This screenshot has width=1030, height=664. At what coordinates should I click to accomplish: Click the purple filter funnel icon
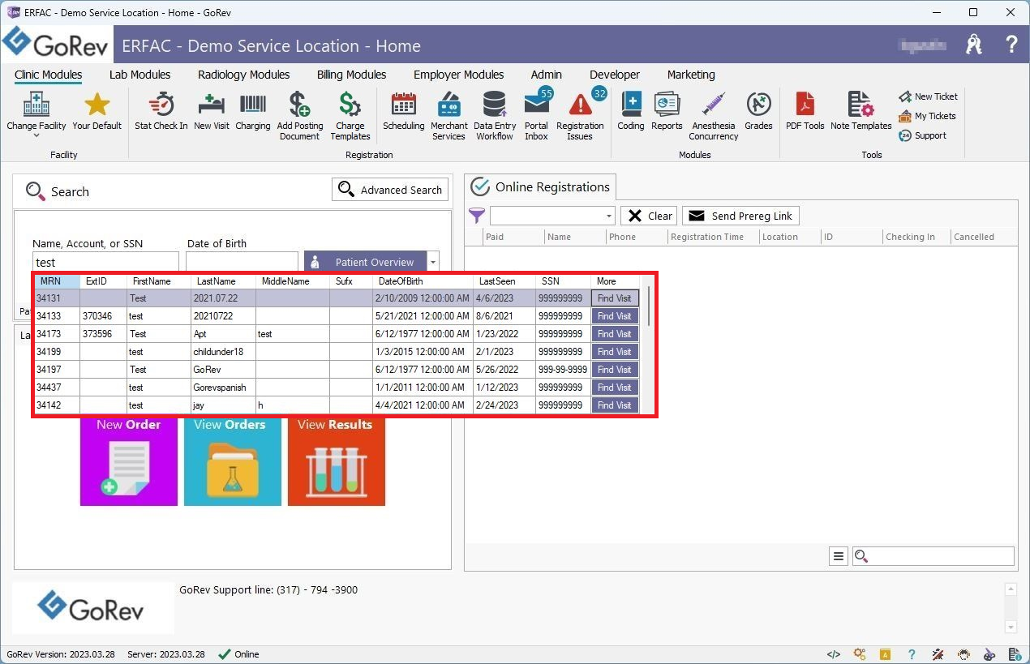coord(477,216)
